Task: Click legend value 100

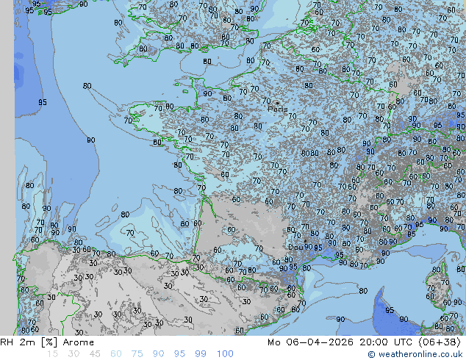Action: tap(225, 354)
